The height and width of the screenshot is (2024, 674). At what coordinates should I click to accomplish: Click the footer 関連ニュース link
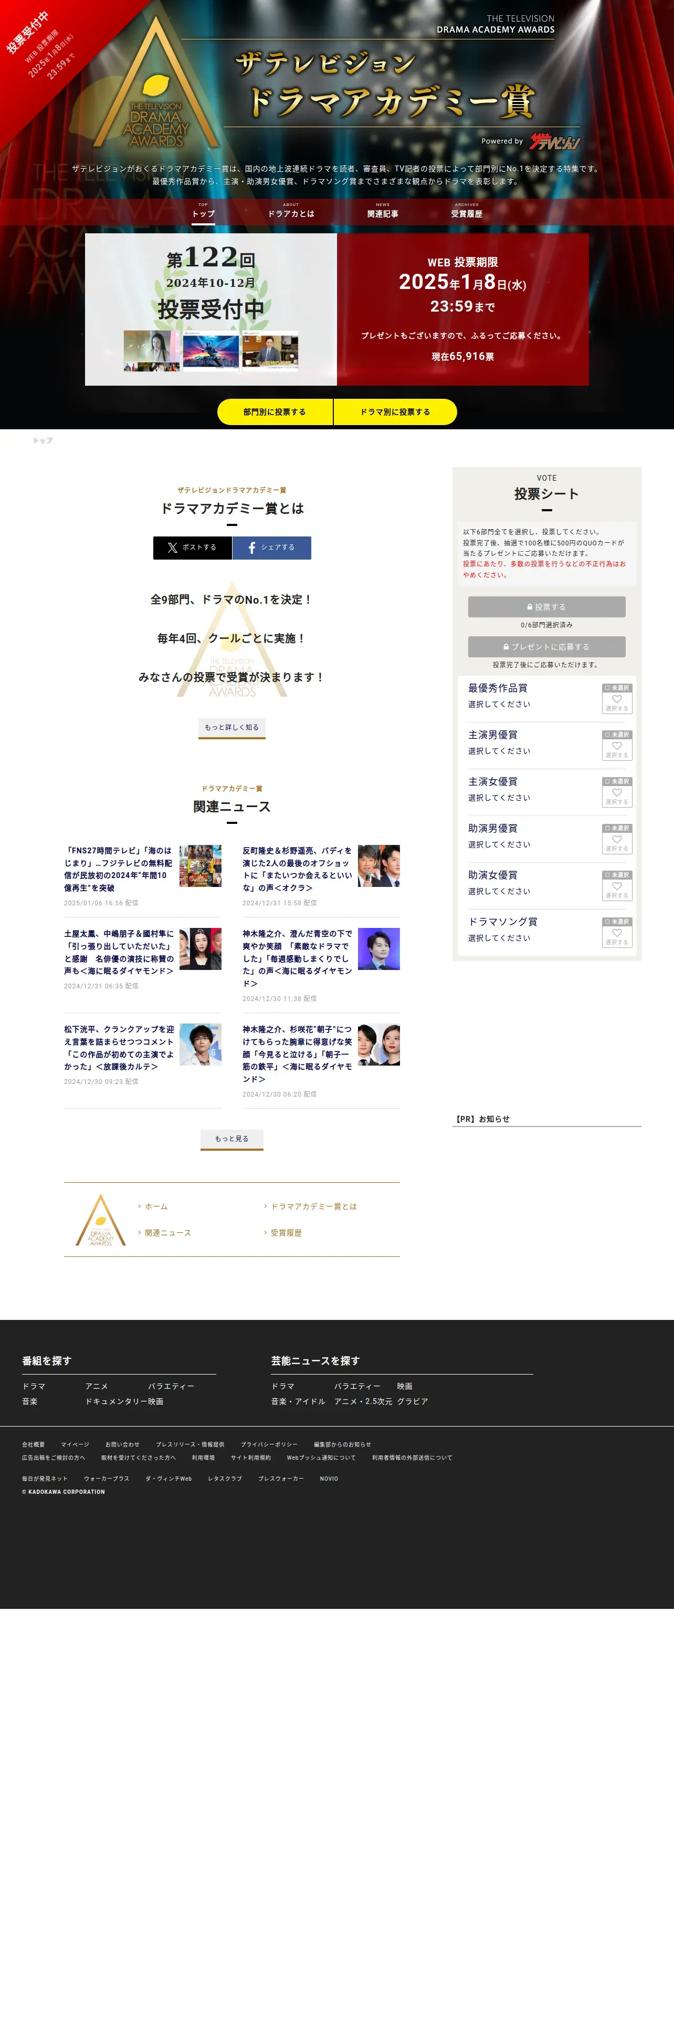(x=167, y=1233)
